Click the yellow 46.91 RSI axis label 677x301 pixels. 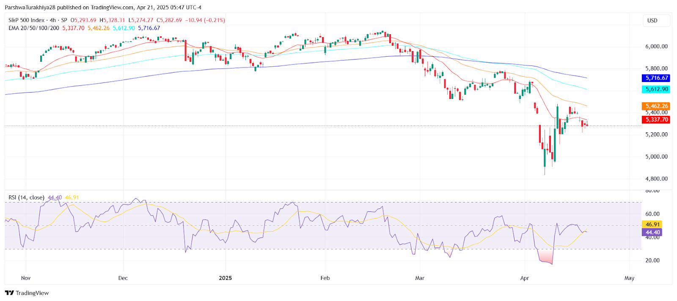point(652,224)
